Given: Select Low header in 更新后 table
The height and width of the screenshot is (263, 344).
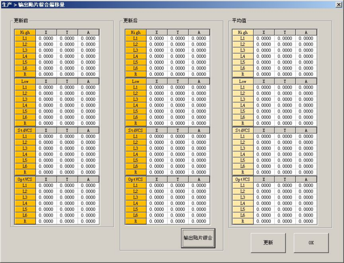Looking at the screenshot, I should (136, 81).
